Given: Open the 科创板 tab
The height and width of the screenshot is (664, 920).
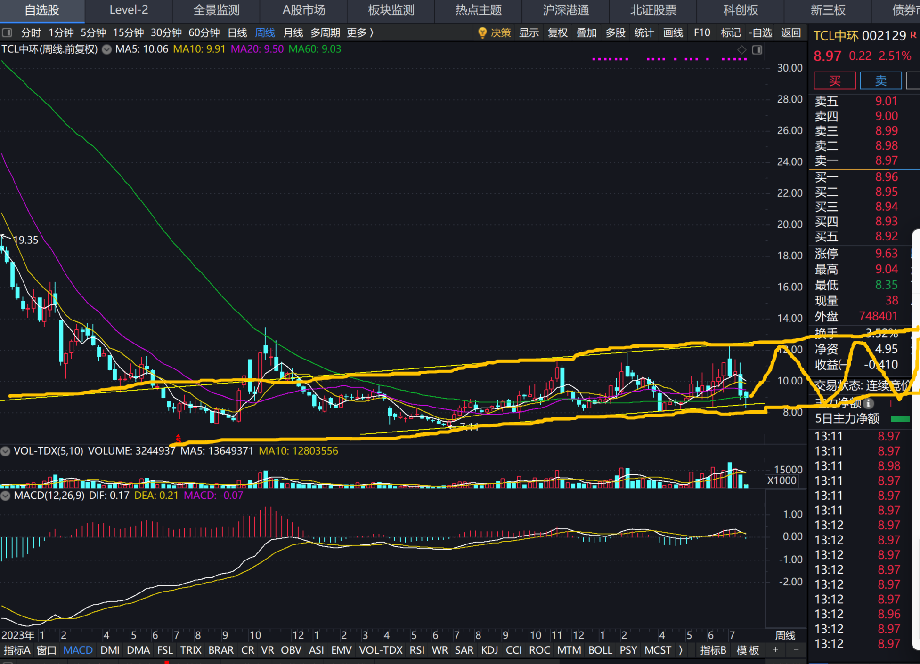Looking at the screenshot, I should point(741,10).
